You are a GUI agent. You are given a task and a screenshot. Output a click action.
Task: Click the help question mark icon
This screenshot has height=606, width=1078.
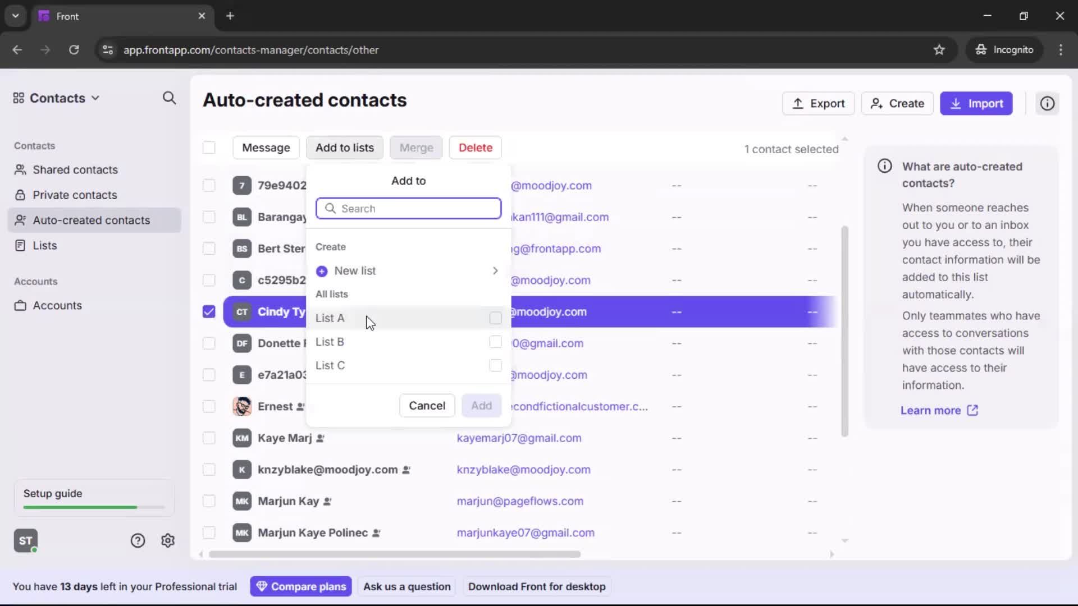(138, 540)
